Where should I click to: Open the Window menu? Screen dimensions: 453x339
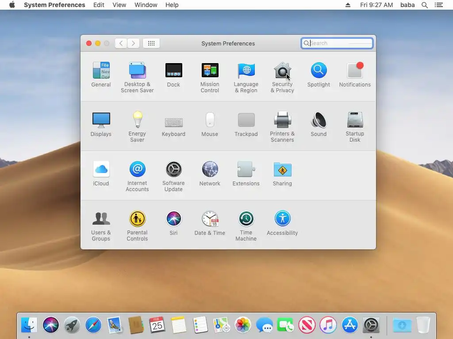click(146, 5)
